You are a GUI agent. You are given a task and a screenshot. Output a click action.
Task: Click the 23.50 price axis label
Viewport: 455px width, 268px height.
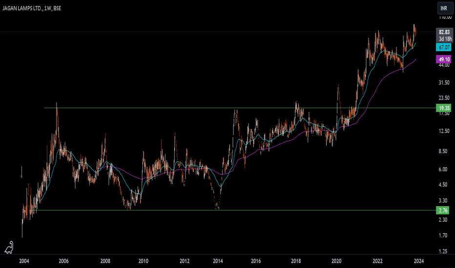(x=444, y=98)
